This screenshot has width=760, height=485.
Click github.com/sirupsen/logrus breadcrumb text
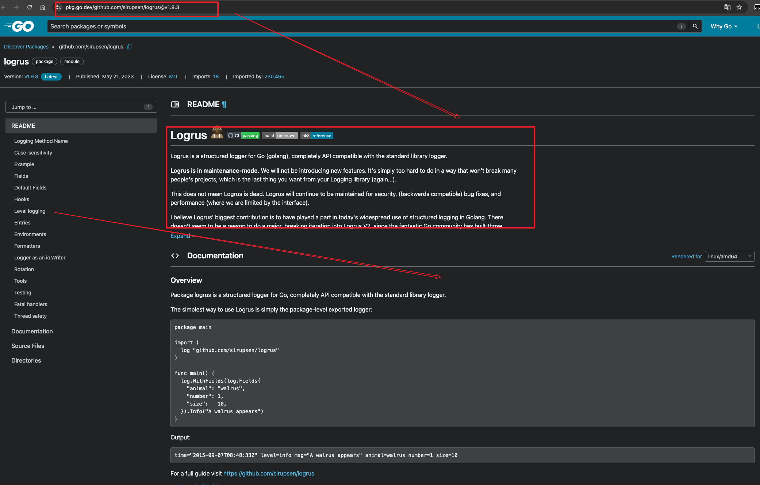click(91, 47)
